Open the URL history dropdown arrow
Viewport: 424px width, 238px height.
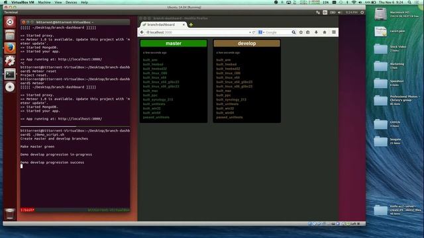250,32
